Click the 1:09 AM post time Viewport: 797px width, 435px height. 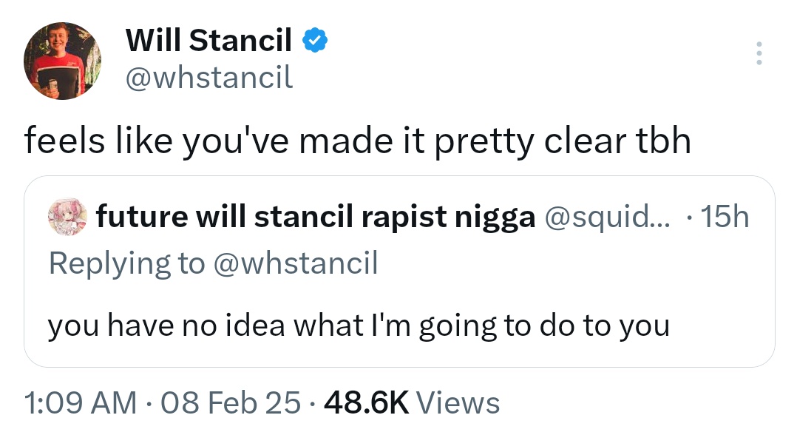[79, 403]
